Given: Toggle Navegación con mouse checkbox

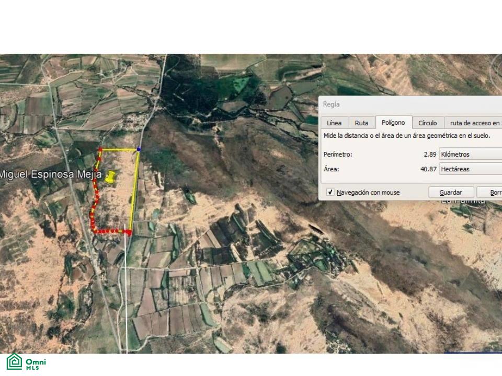Looking at the screenshot, I should click(330, 192).
